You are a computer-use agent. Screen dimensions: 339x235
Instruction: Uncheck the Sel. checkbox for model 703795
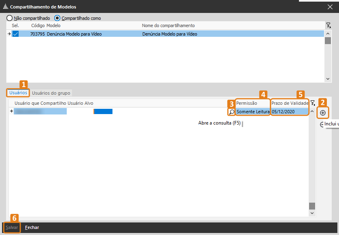click(x=15, y=34)
